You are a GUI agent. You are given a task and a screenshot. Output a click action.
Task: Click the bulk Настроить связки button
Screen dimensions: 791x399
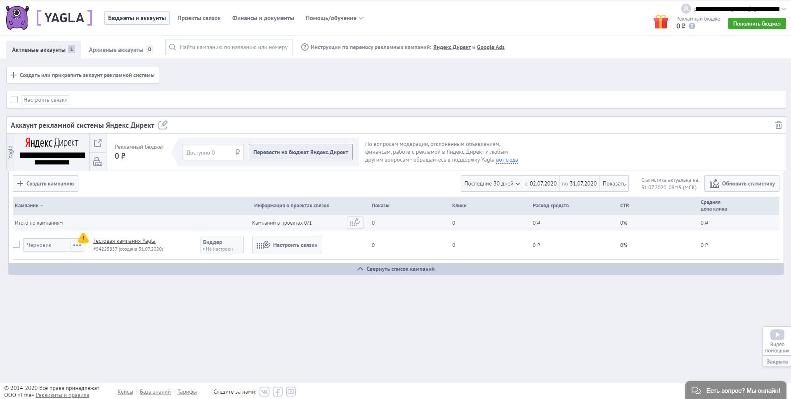[x=45, y=100]
